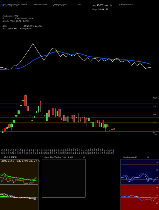Open the MACD histogram mini chart

(x=19, y=197)
